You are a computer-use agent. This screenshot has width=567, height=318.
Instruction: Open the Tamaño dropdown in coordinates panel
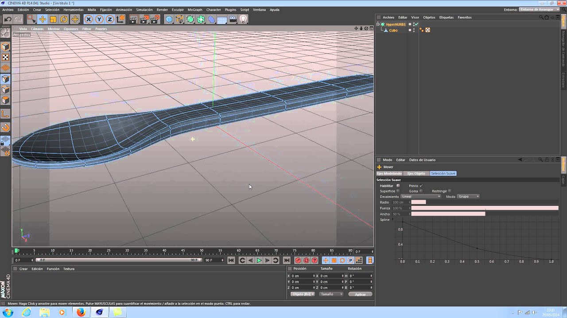tap(331, 294)
